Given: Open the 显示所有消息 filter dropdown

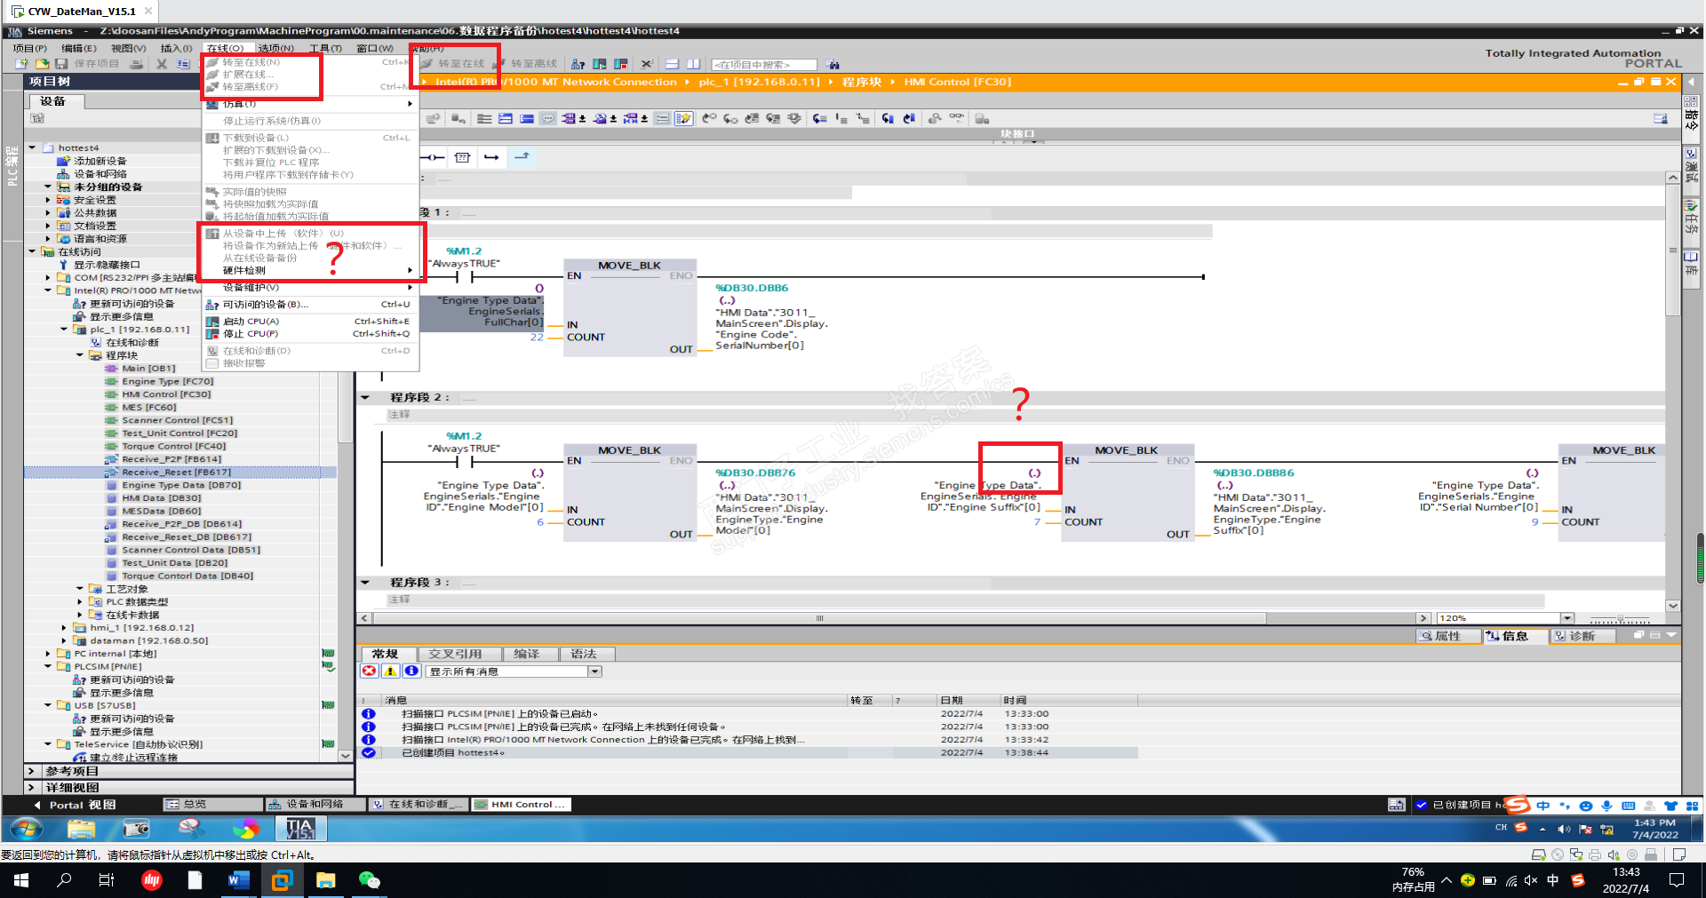Looking at the screenshot, I should coord(594,672).
